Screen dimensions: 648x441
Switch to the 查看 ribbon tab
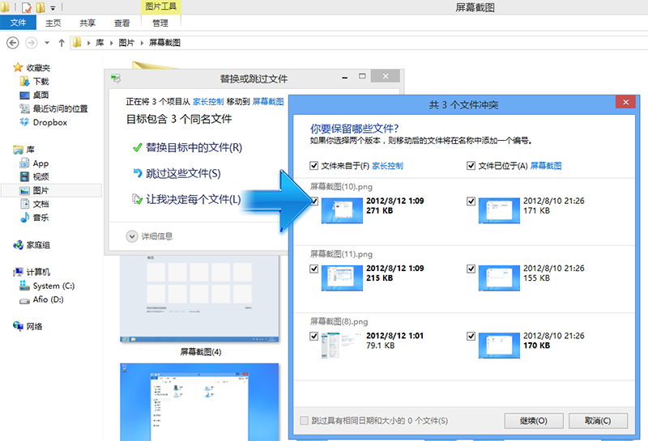tap(122, 23)
